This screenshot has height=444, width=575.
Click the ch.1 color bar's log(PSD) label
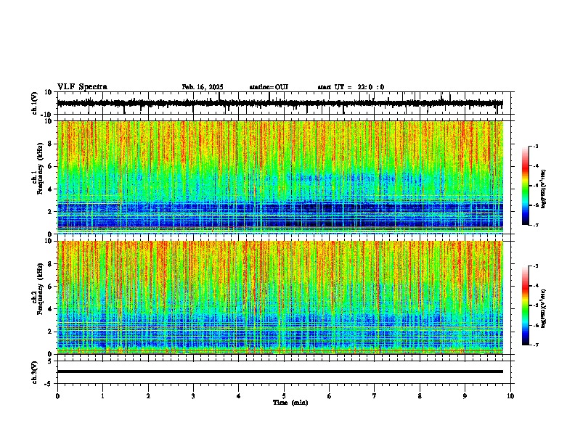[543, 189]
